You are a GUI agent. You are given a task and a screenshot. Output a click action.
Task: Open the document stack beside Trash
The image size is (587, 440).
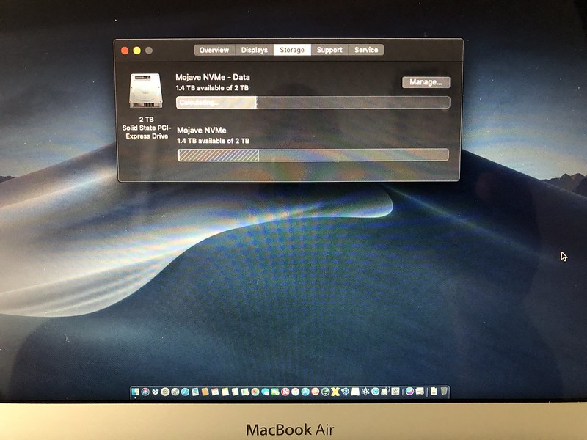[434, 391]
